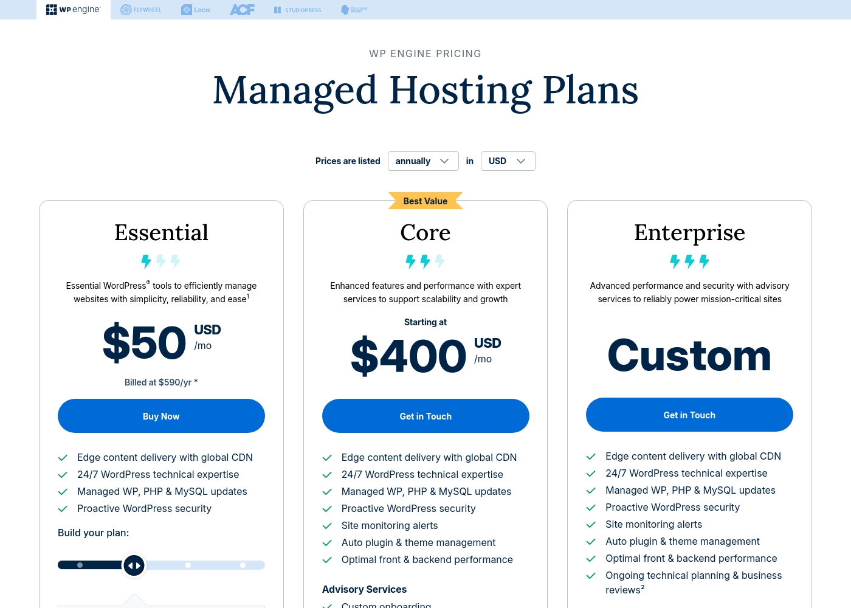Click checkmark beside Core's Site monitoring alerts

[327, 526]
